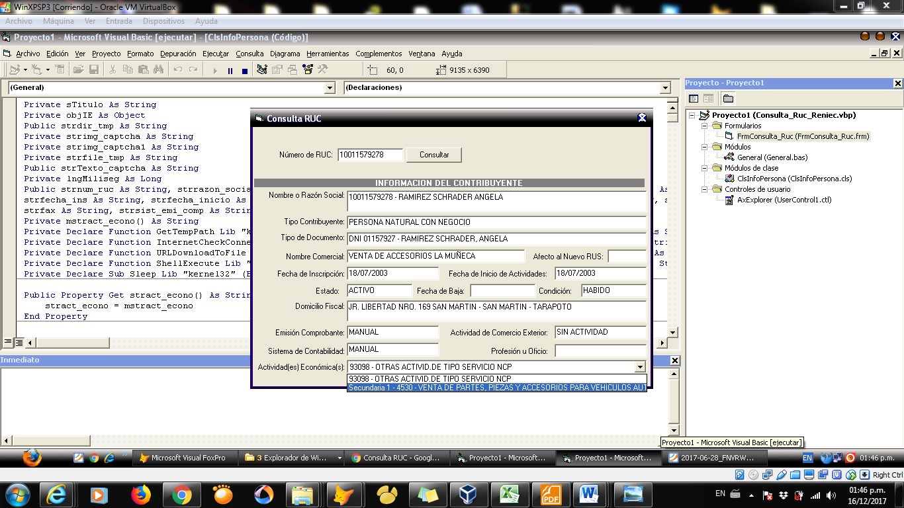Open the (General) object dropdown

330,88
